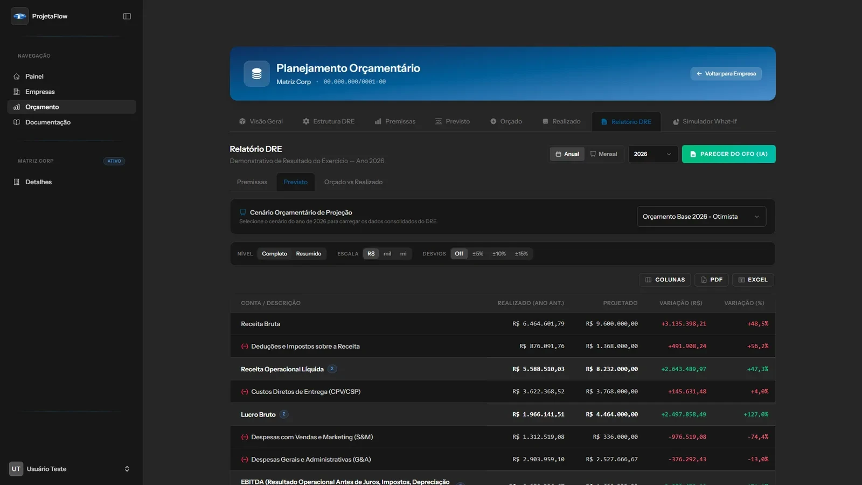
Task: Collapse sidebar with panel toggle icon
Action: click(127, 16)
